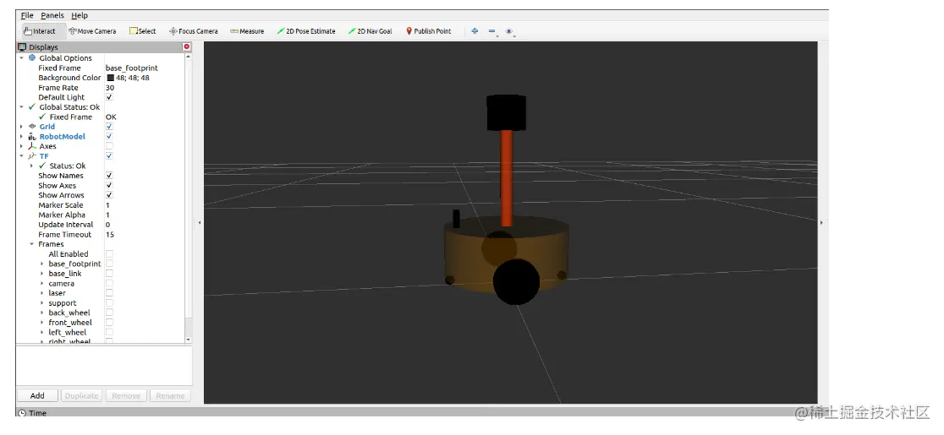944x435 pixels.
Task: Uncheck the Show Names checkbox
Action: coord(109,176)
